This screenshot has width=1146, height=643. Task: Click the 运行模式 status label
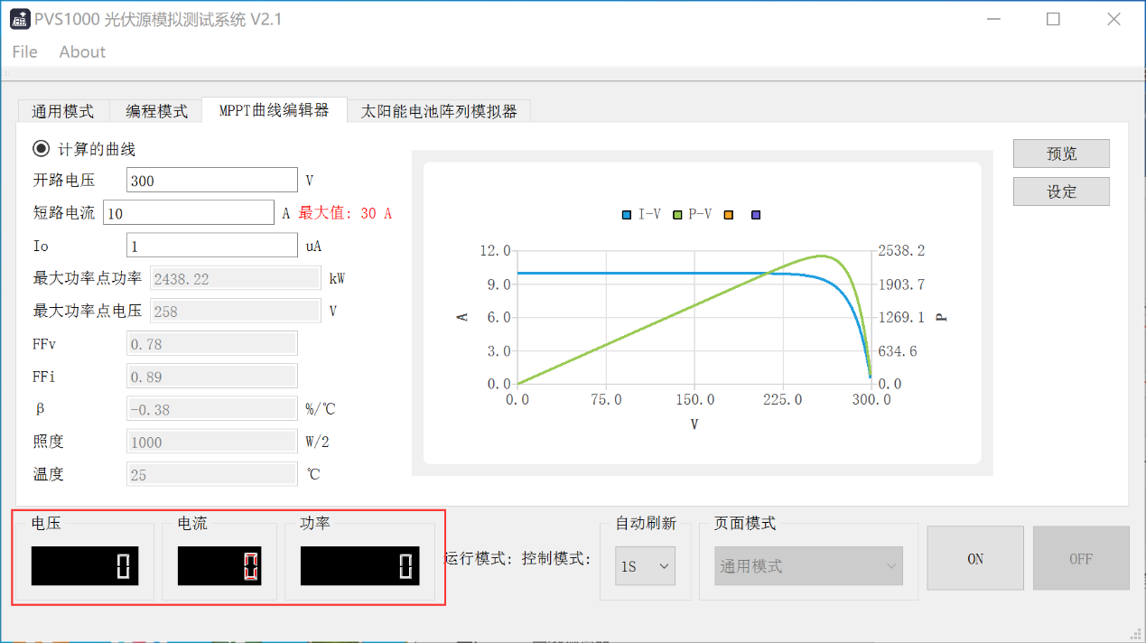pos(480,559)
